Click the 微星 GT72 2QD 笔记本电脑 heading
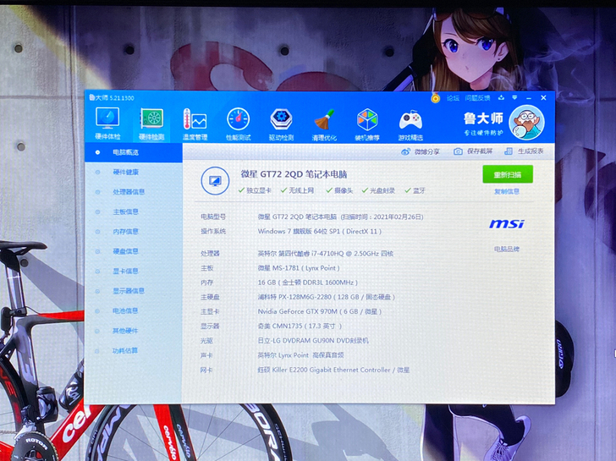 click(294, 174)
